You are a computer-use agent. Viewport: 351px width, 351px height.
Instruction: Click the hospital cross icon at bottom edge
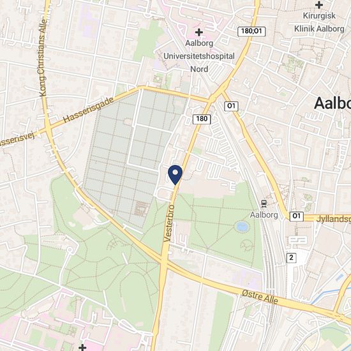[x=82, y=348]
